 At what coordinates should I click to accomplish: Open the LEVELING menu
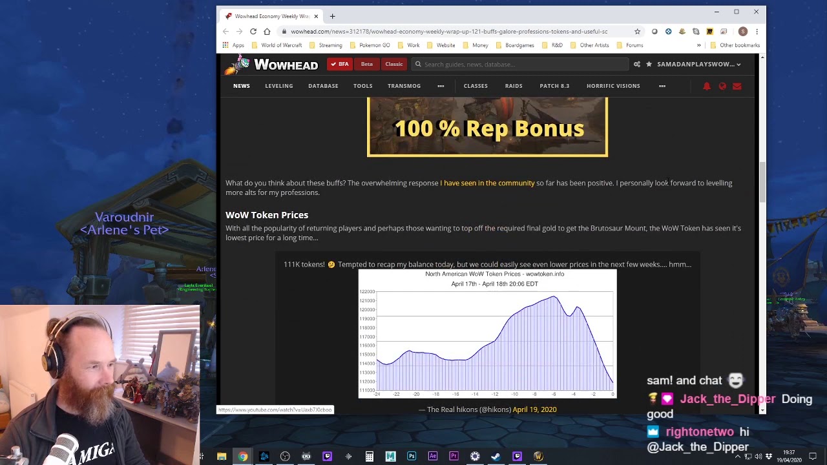[x=279, y=86]
